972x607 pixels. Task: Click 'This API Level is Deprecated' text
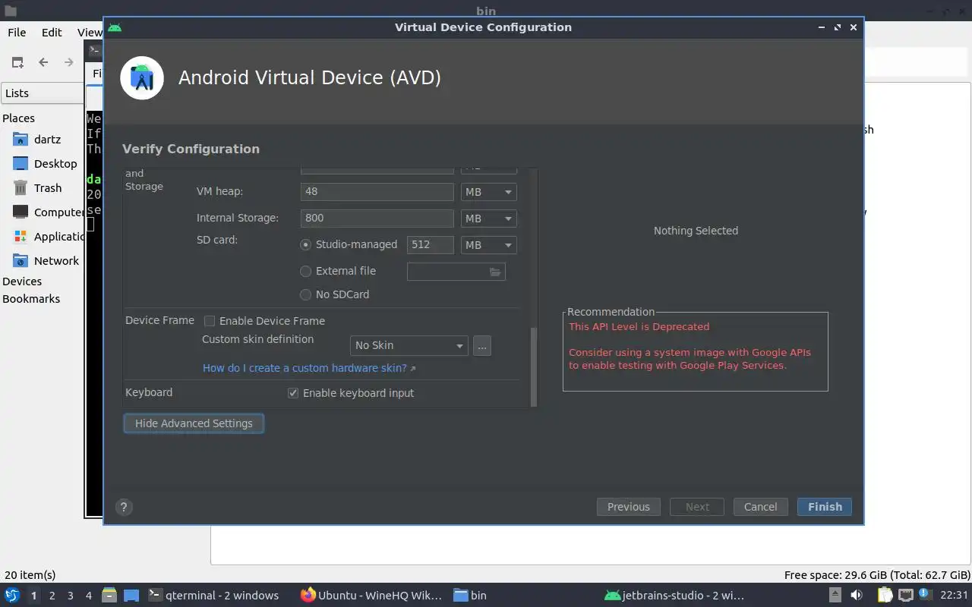click(x=639, y=327)
